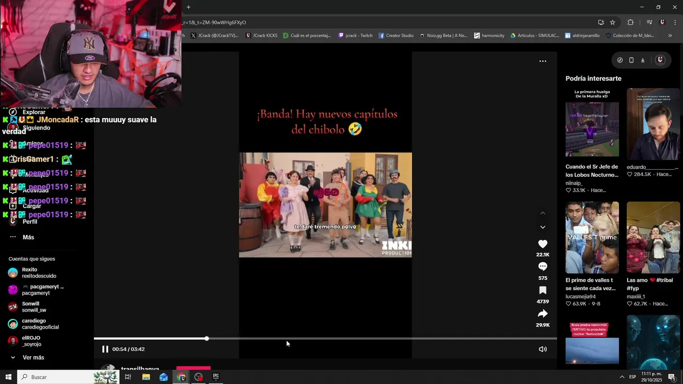Image resolution: width=683 pixels, height=384 pixels.
Task: Open a new browser tab with plus
Action: 188,7
